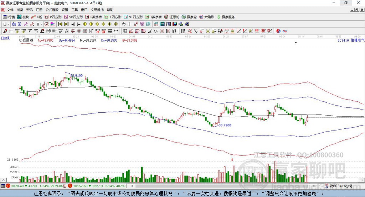
Task: Click the black right arrow icon
Action: [x=79, y=24]
